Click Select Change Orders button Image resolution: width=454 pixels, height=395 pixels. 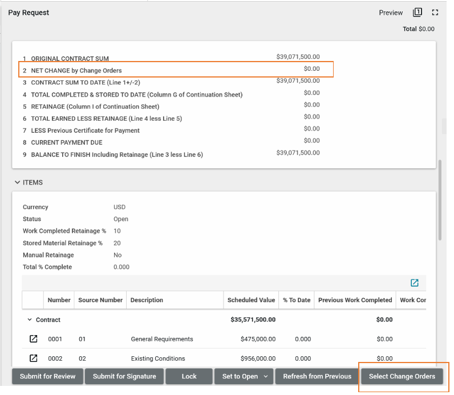click(402, 376)
